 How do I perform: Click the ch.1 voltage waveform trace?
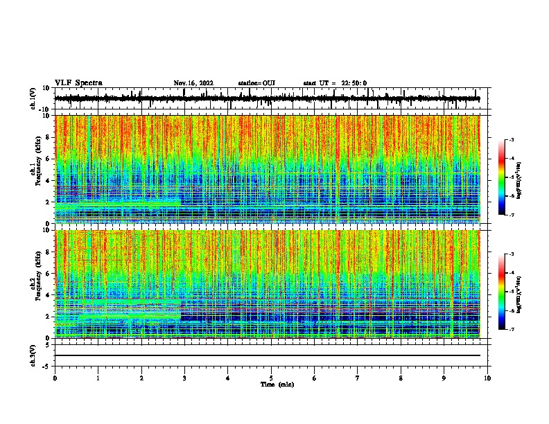click(x=267, y=98)
